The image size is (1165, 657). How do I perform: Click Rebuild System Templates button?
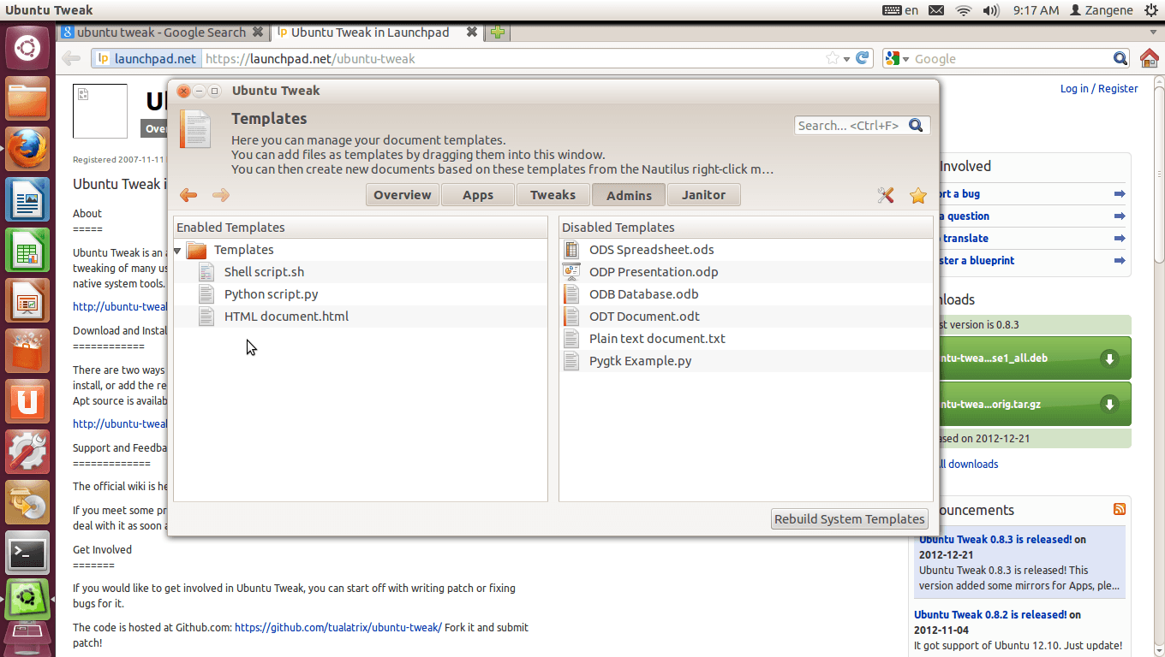pyautogui.click(x=850, y=518)
